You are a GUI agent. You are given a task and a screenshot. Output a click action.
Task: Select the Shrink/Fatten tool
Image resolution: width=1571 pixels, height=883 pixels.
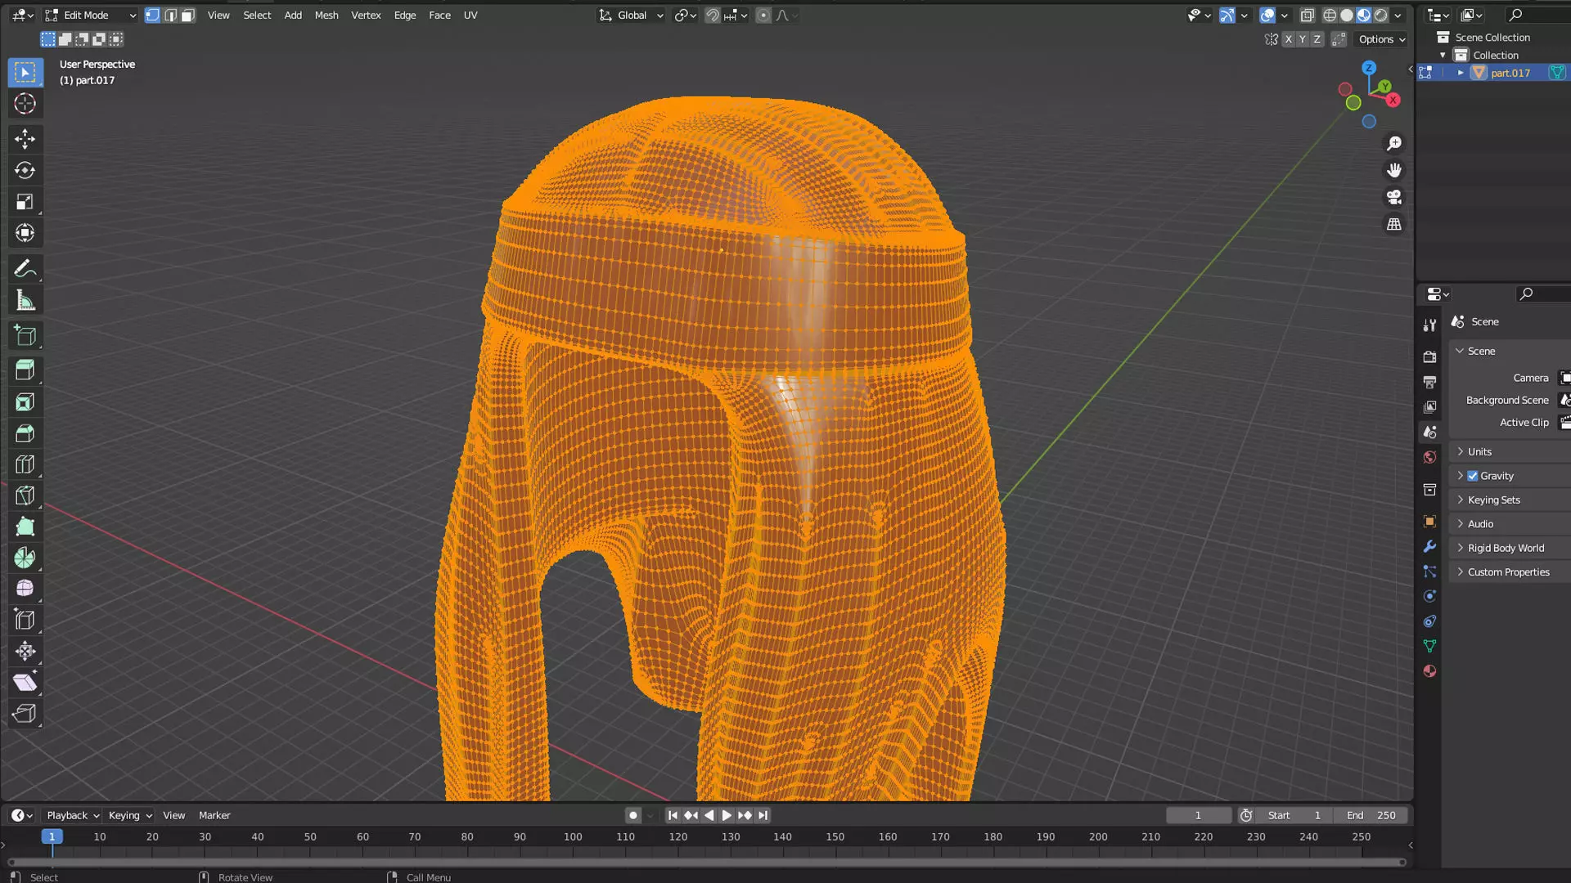(x=25, y=651)
